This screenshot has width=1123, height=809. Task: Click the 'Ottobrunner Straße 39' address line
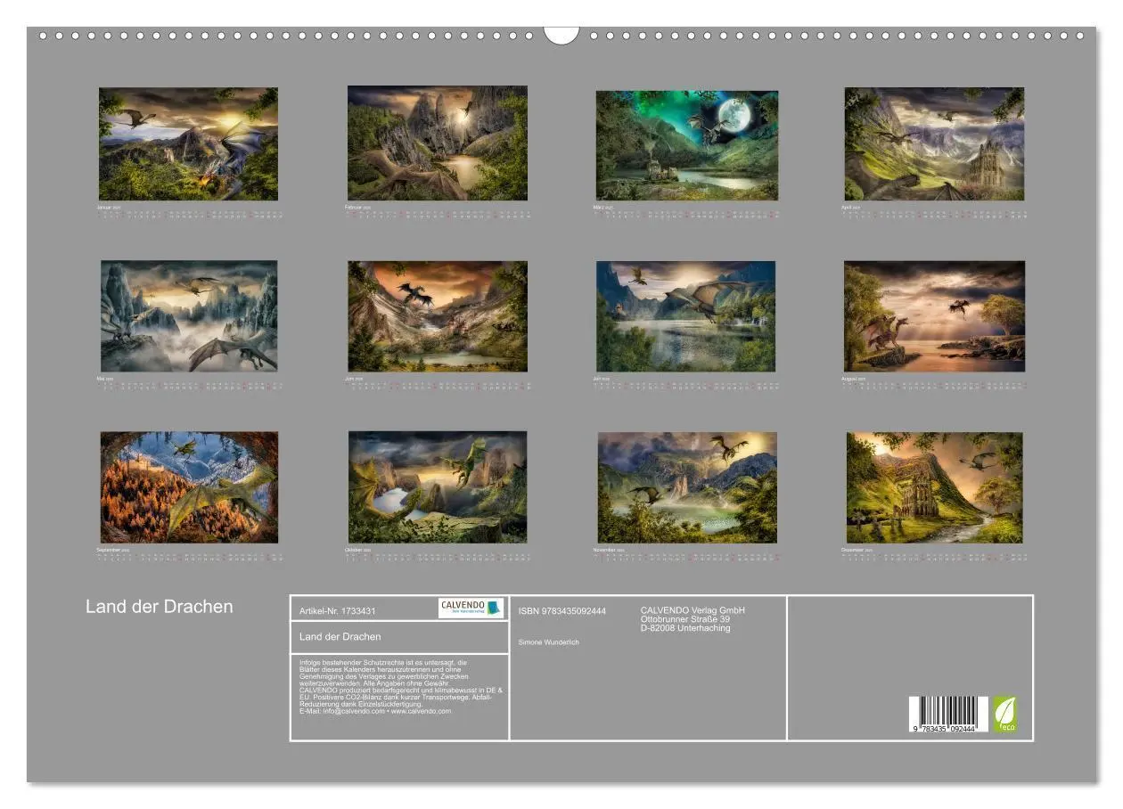685,619
